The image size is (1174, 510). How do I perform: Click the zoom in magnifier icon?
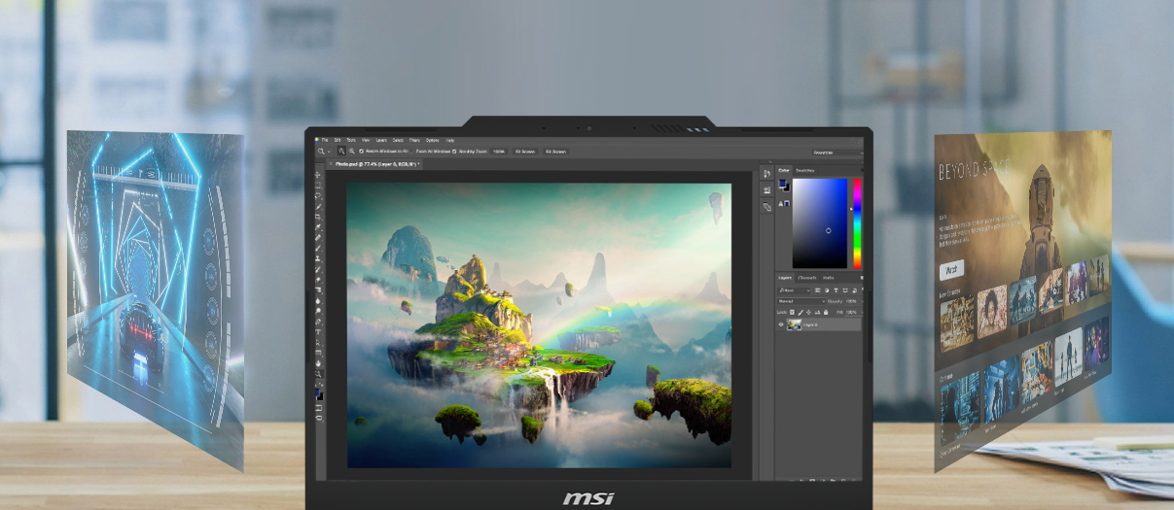click(x=341, y=152)
